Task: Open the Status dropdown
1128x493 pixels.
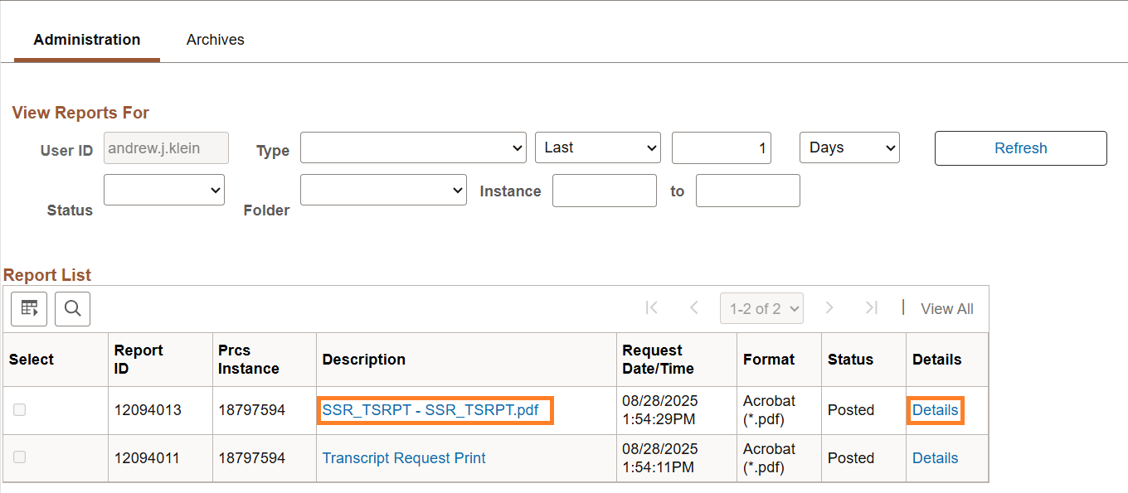Action: tap(163, 190)
